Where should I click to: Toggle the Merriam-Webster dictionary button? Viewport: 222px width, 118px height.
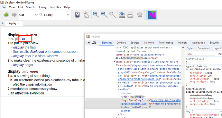[x=152, y=15]
